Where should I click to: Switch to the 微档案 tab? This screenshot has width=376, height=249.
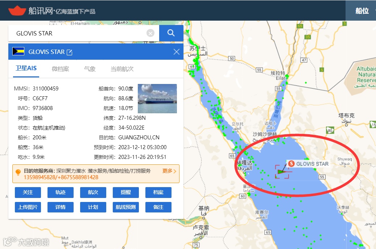coord(61,69)
